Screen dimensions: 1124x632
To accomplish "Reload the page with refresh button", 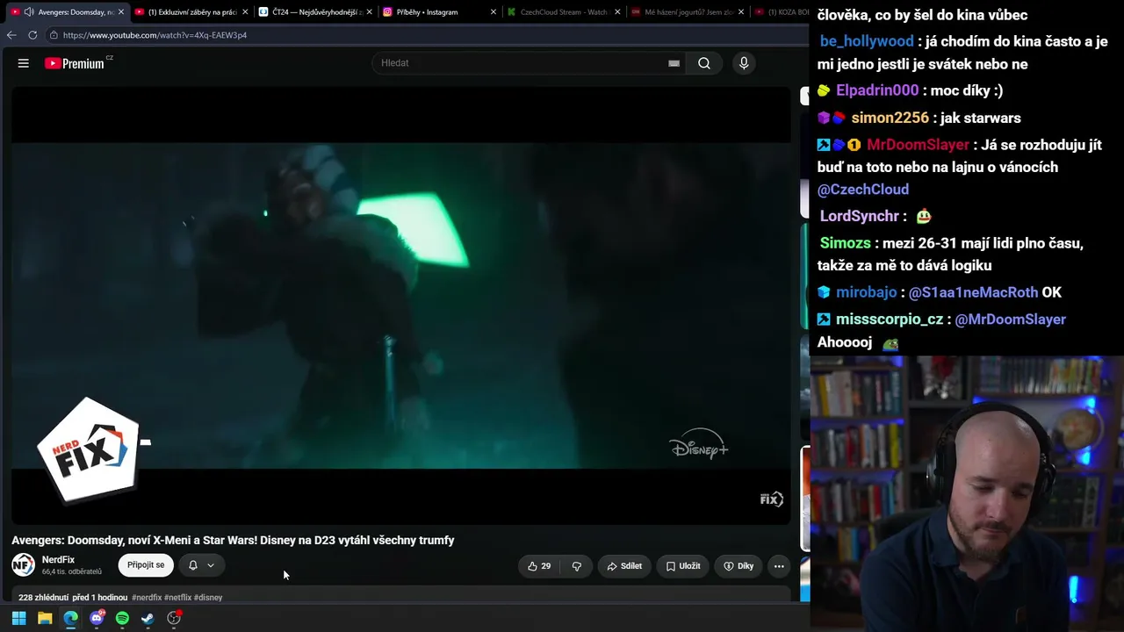I will click(32, 35).
